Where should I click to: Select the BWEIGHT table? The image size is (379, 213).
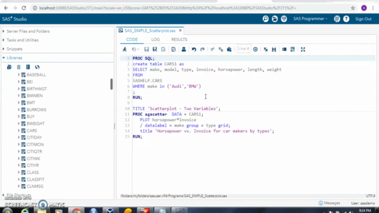coord(36,124)
